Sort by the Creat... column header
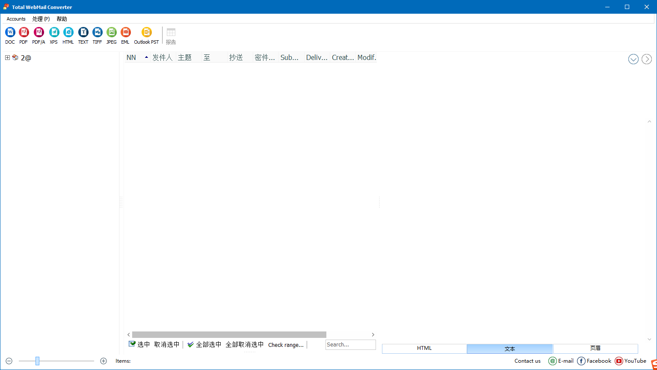This screenshot has height=370, width=657. point(343,57)
